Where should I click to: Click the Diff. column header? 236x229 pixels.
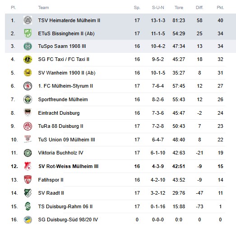[199, 8]
